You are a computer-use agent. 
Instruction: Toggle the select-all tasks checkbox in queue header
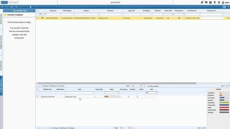coord(37,89)
